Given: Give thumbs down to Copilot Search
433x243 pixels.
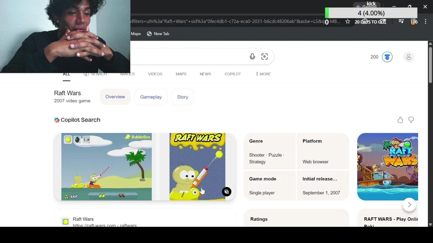Looking at the screenshot, I should pyautogui.click(x=411, y=120).
